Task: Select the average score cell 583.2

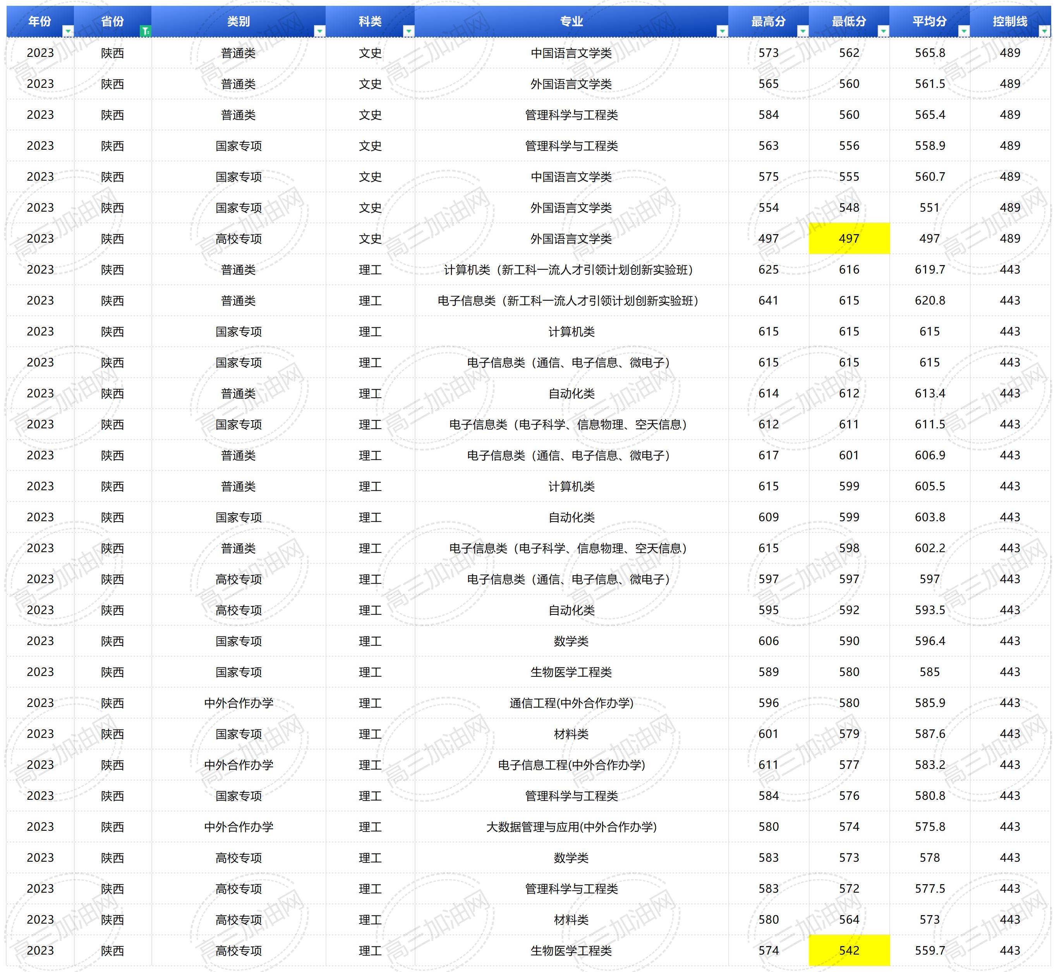Action: [x=930, y=765]
